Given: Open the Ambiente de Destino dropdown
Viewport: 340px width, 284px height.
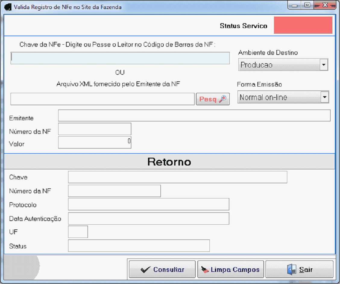Looking at the screenshot, I should pyautogui.click(x=324, y=65).
